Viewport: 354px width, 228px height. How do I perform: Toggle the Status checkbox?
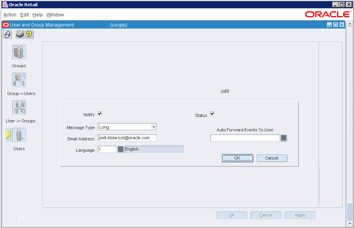tap(212, 113)
